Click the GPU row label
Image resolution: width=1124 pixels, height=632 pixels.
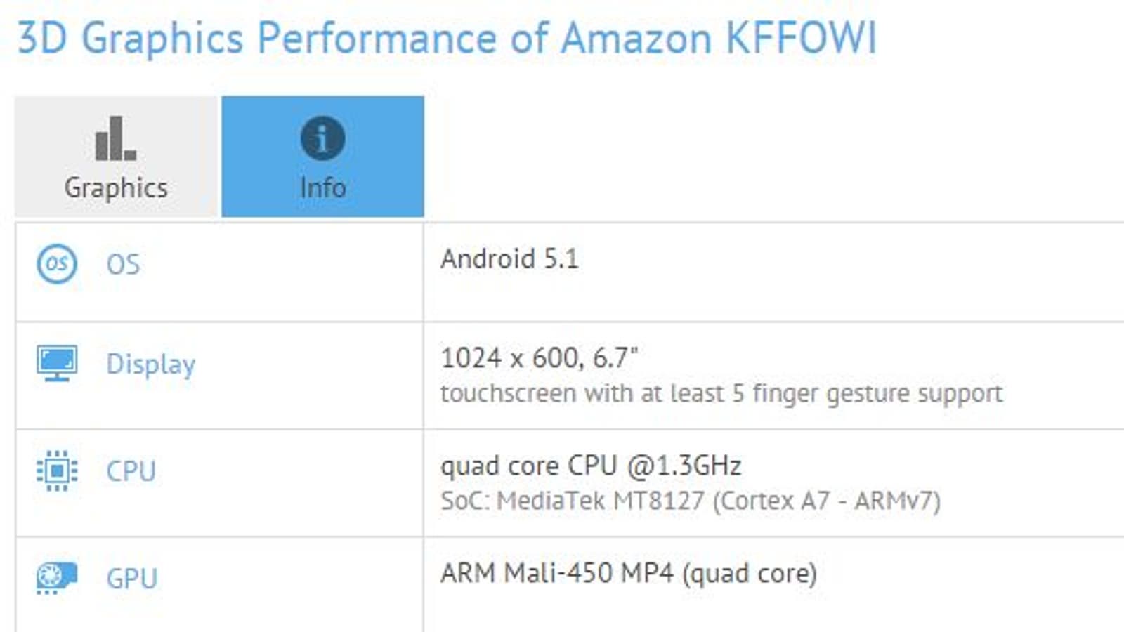coord(131,579)
